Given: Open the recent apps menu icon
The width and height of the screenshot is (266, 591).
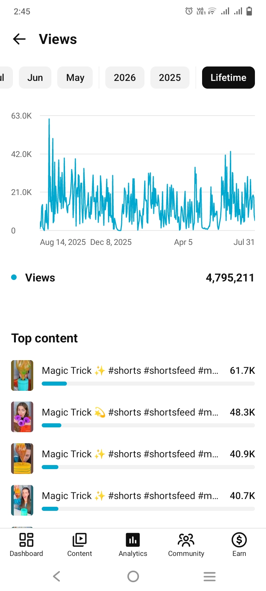Looking at the screenshot, I should click(x=209, y=576).
